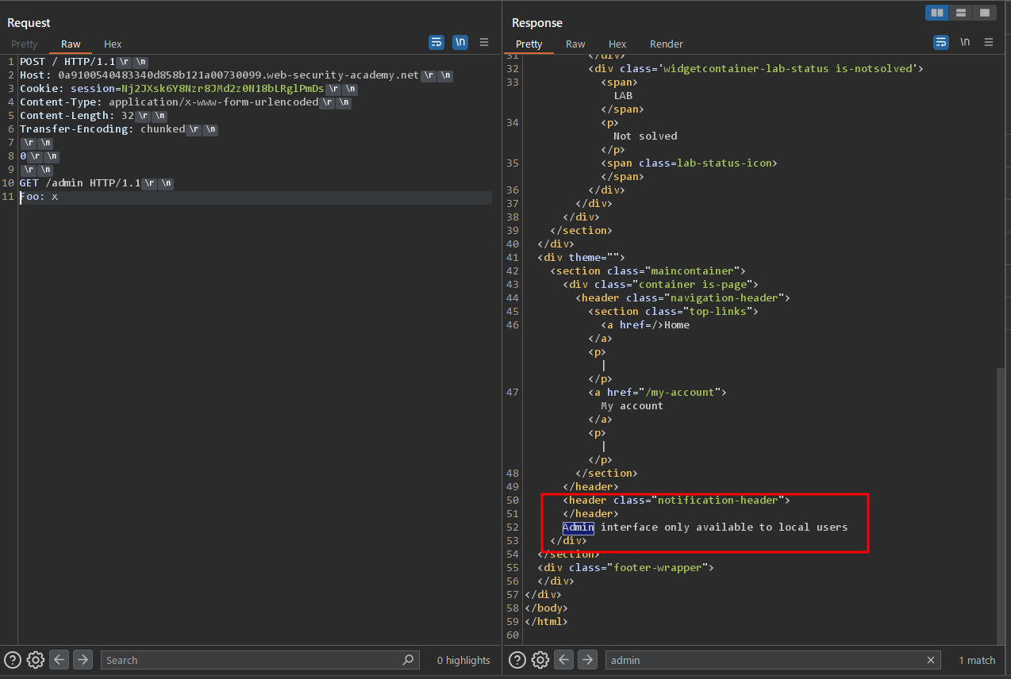Click the Foo: x line
This screenshot has width=1011, height=679.
pos(39,196)
